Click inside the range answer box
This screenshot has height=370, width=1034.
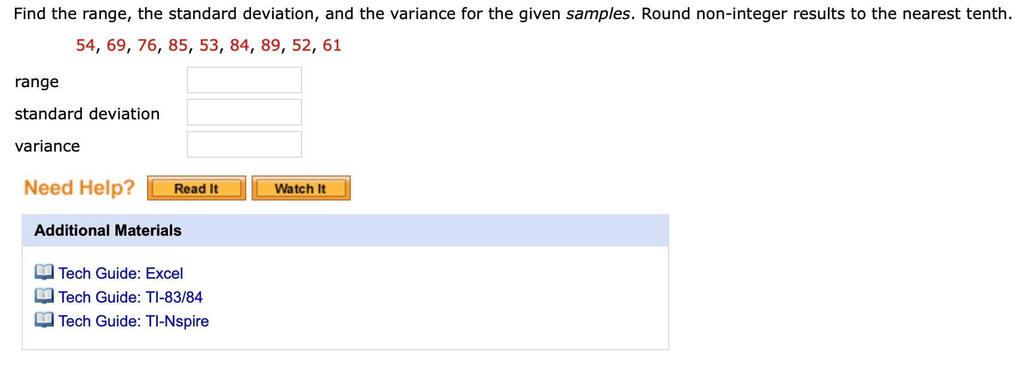[244, 80]
